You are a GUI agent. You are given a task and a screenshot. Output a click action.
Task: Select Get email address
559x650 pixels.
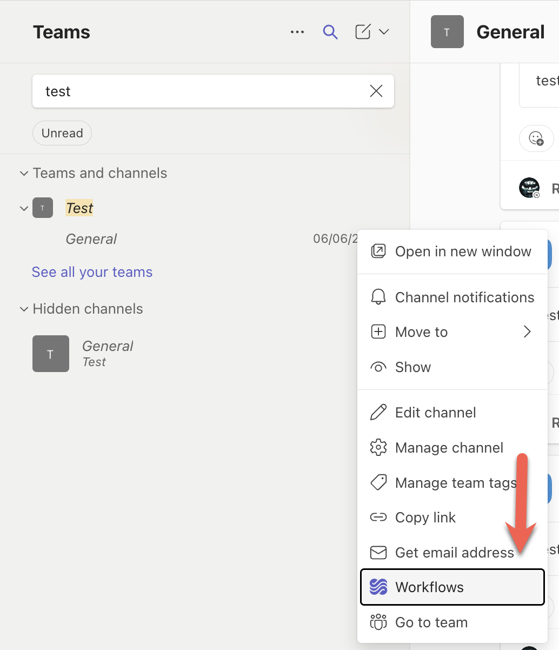click(452, 553)
